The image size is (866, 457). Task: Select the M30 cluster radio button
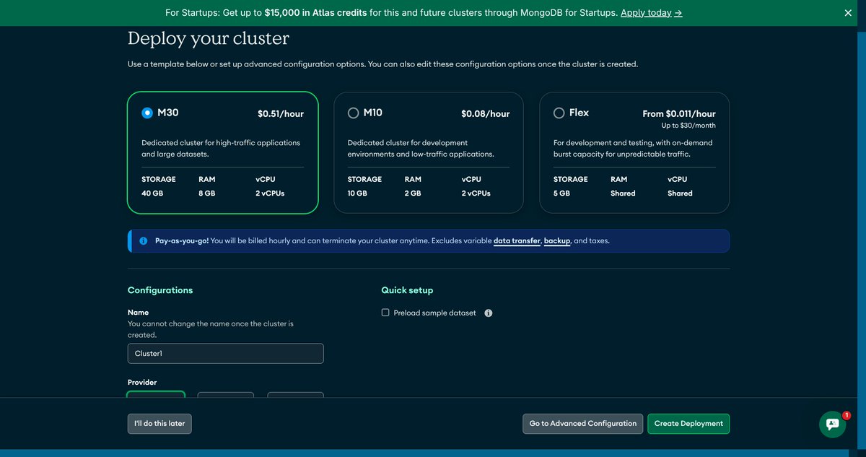coord(147,113)
